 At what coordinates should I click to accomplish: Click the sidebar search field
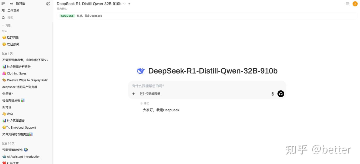coord(27,18)
